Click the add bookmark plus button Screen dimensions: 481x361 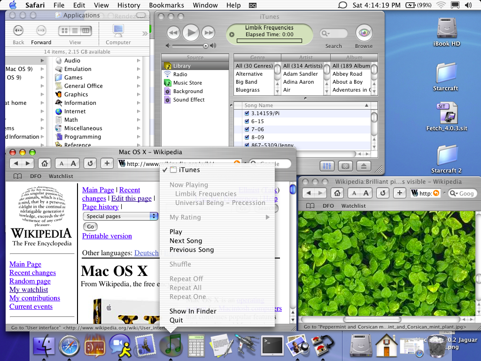[x=107, y=163]
